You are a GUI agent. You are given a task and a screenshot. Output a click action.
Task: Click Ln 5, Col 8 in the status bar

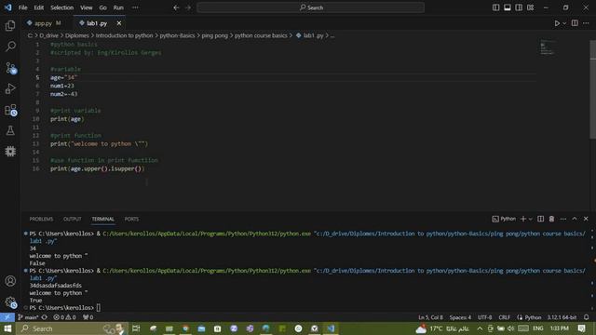[430, 317]
